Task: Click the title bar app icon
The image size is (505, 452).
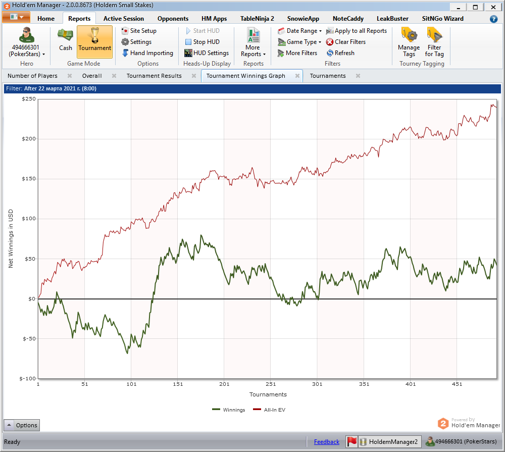Action: click(7, 6)
